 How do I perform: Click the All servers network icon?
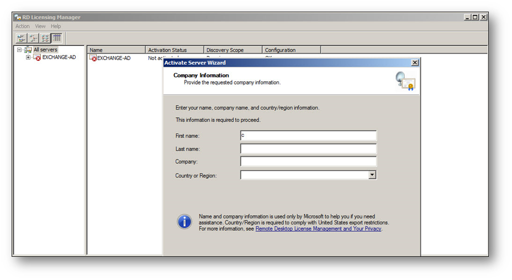pyautogui.click(x=28, y=50)
